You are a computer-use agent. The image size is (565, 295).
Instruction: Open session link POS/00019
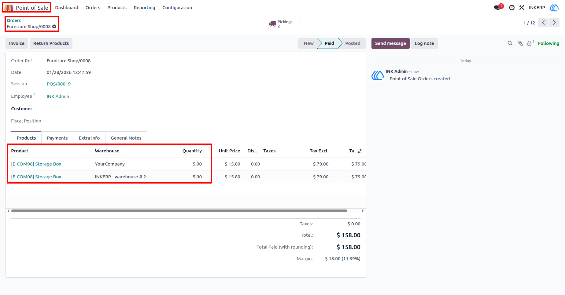click(59, 84)
